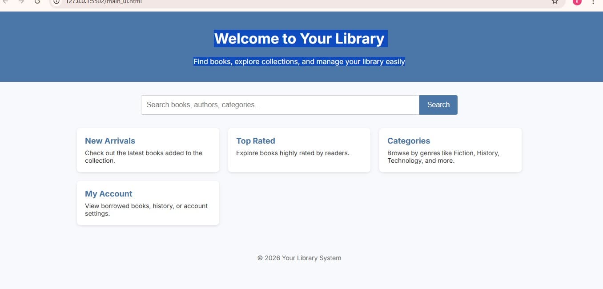This screenshot has height=289, width=603.
Task: Click the New Arrivals description text
Action: click(x=143, y=157)
